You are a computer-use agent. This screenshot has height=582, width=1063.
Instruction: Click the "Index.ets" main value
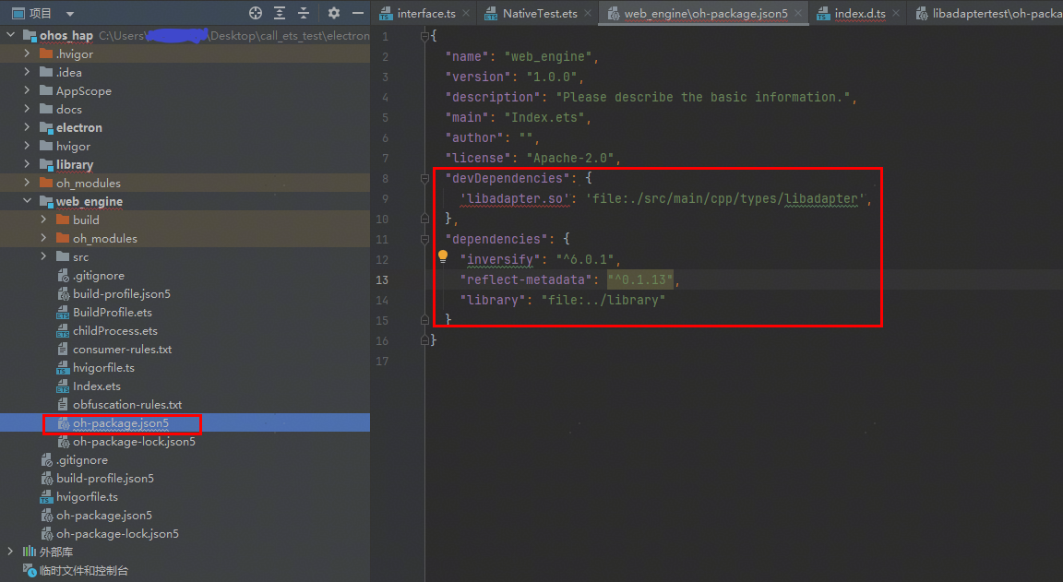[x=544, y=118]
